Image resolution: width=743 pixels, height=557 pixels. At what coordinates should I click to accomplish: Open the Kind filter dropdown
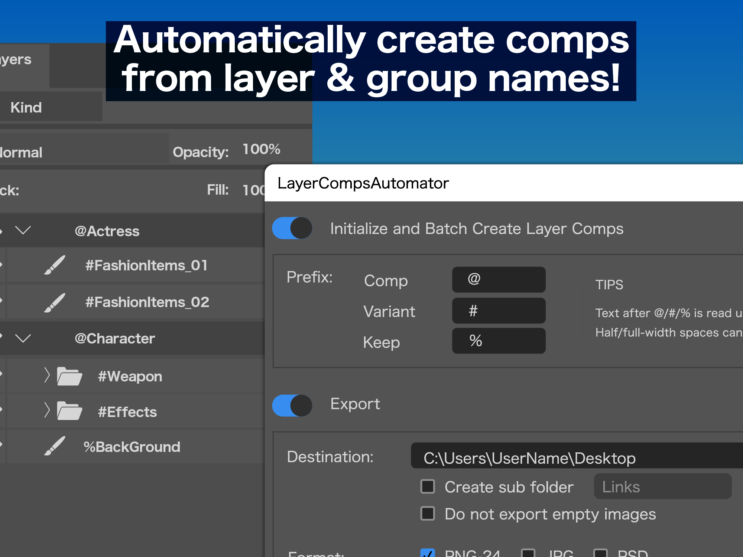[51, 107]
